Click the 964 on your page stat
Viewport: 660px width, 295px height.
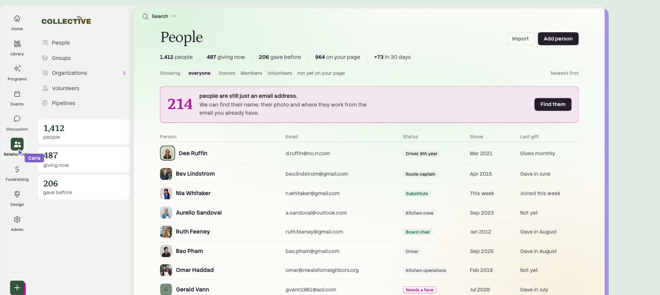tap(338, 57)
